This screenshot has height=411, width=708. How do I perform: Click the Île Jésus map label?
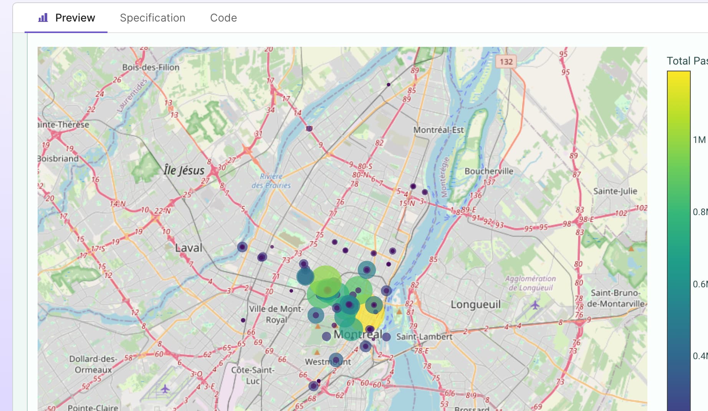click(184, 170)
